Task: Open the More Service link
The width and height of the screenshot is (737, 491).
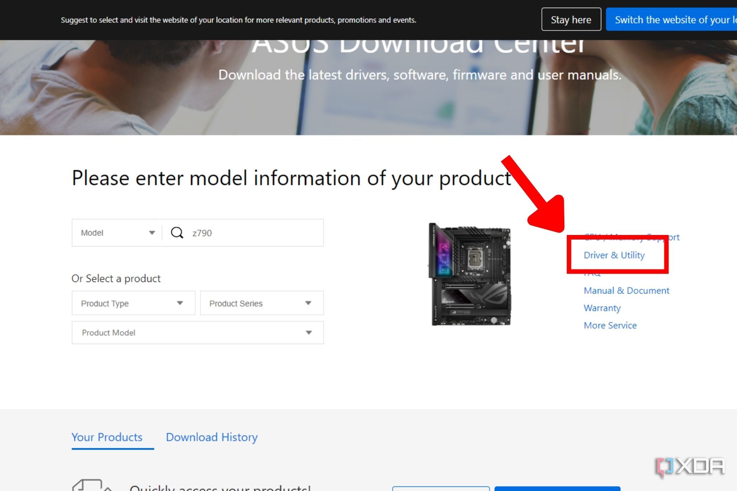Action: tap(610, 325)
